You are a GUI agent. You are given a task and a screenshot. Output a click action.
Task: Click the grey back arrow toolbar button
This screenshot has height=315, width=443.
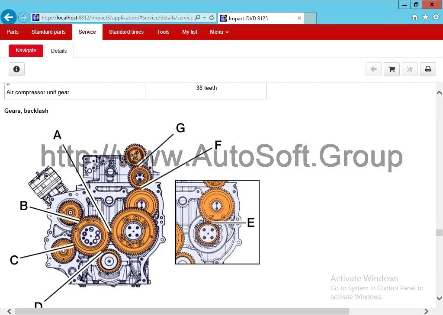373,69
